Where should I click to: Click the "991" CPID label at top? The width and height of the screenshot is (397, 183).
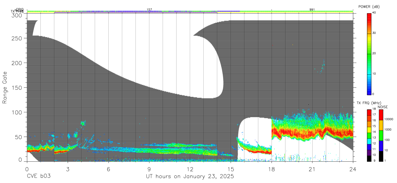(312, 10)
